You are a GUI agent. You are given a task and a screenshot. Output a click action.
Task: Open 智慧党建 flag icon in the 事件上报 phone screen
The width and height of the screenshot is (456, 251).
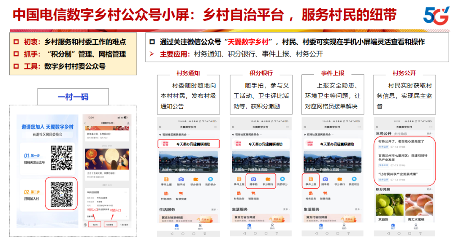pyautogui.click(x=326, y=194)
